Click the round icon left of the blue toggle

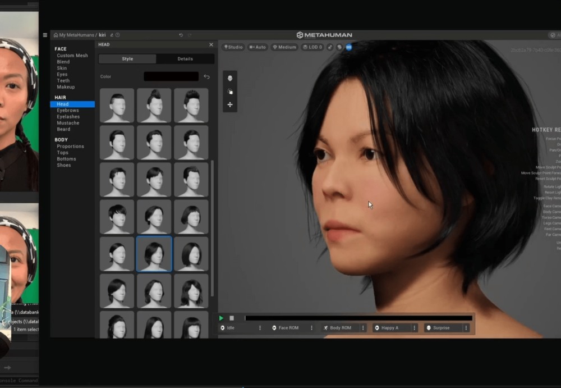[x=339, y=47]
